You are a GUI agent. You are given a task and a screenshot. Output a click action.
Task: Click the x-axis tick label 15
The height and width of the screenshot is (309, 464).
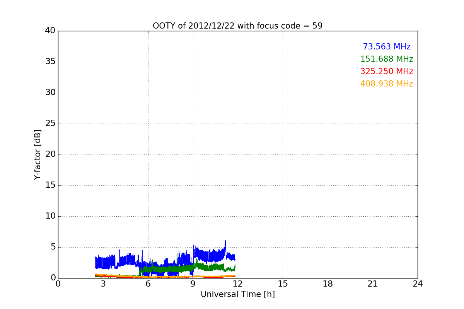click(x=283, y=284)
